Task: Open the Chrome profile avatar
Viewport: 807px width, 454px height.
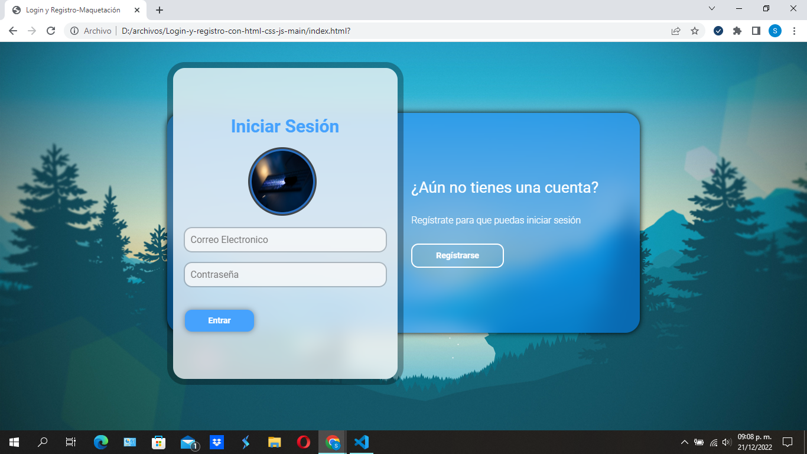Action: click(x=775, y=30)
